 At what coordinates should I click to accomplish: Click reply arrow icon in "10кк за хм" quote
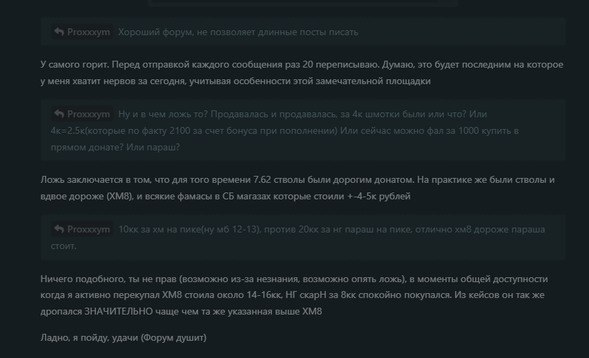point(59,229)
